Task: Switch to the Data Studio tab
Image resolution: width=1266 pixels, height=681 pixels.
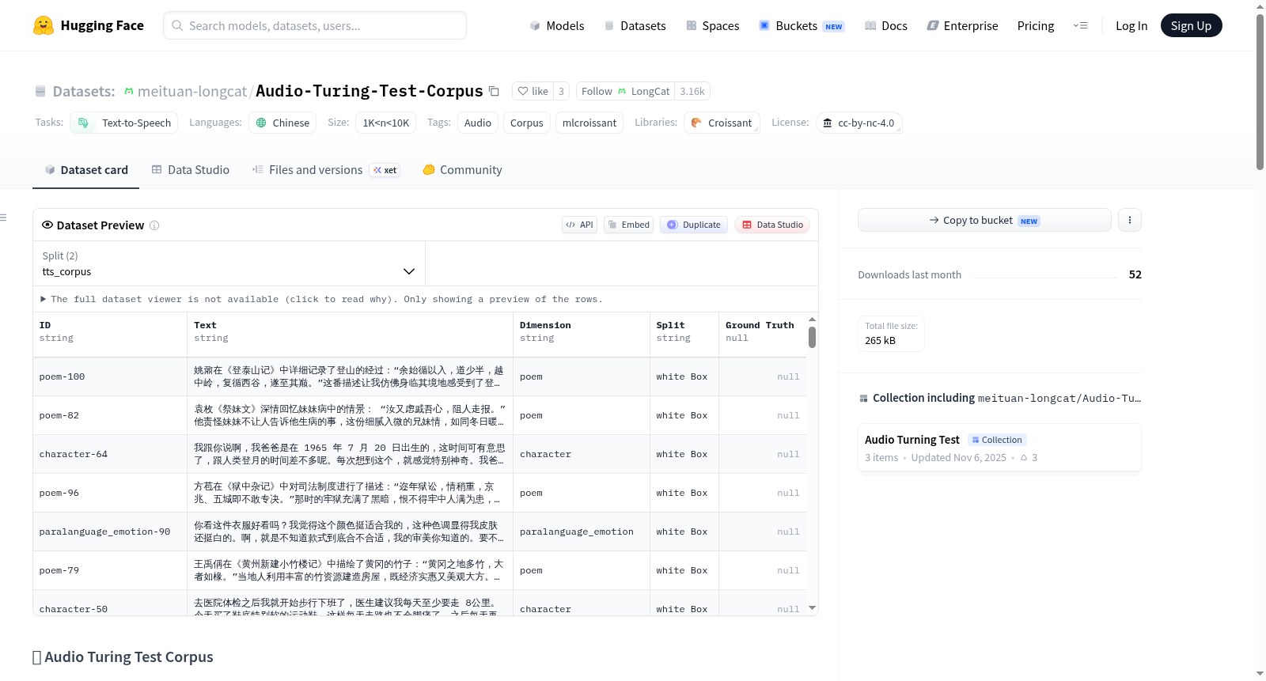Action: tap(191, 170)
